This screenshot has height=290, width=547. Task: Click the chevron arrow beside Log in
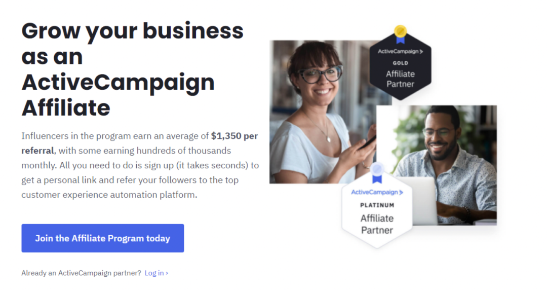167,273
